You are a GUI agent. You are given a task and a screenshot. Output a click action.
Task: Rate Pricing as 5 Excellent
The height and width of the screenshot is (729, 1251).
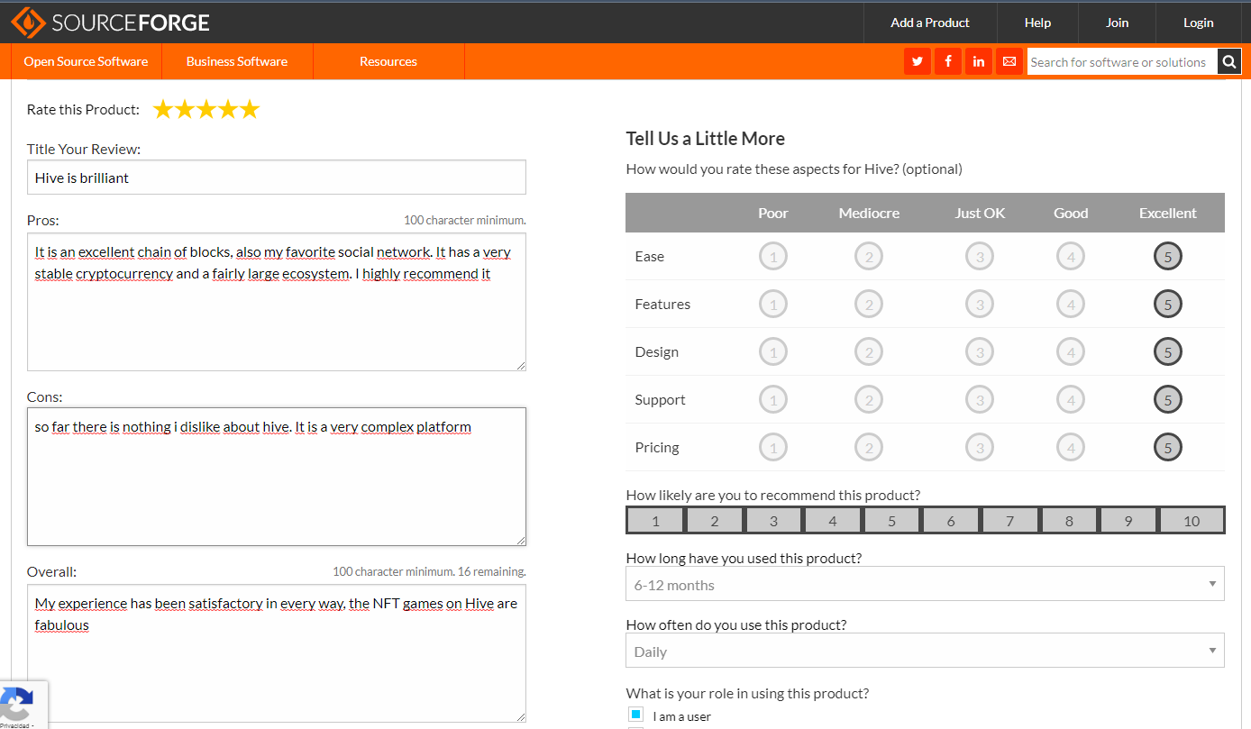(1168, 448)
